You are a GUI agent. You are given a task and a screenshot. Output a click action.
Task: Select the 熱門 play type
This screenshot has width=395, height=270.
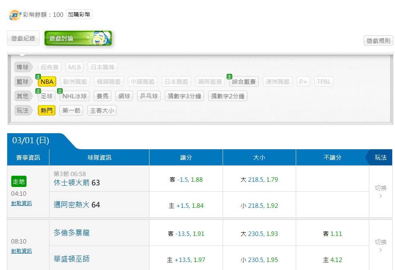(x=47, y=111)
